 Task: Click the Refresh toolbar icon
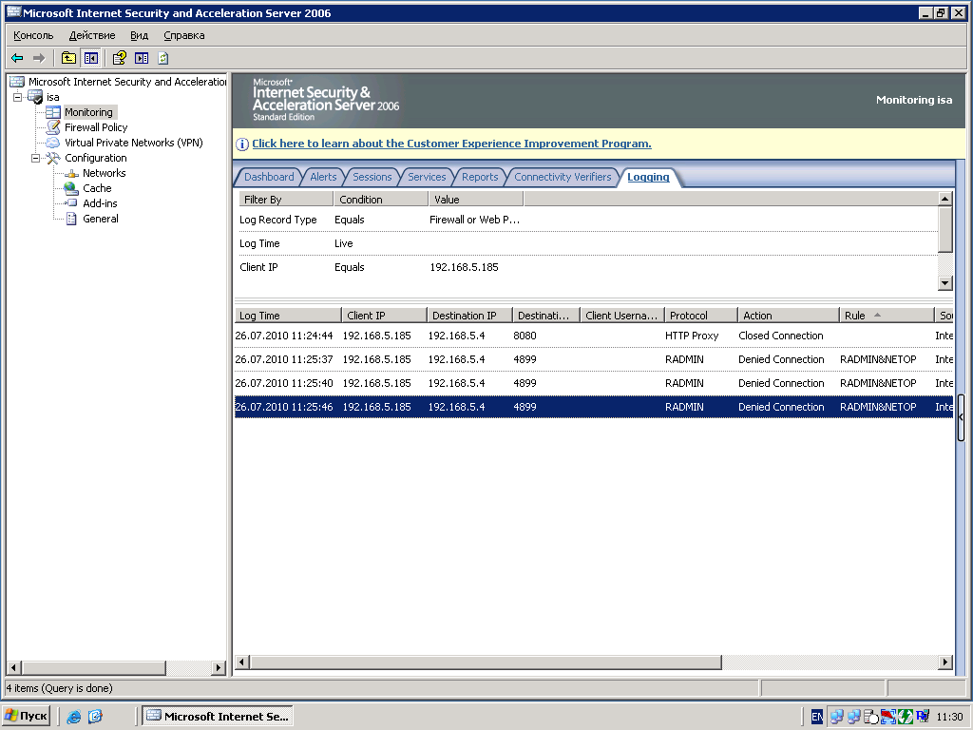(x=163, y=58)
